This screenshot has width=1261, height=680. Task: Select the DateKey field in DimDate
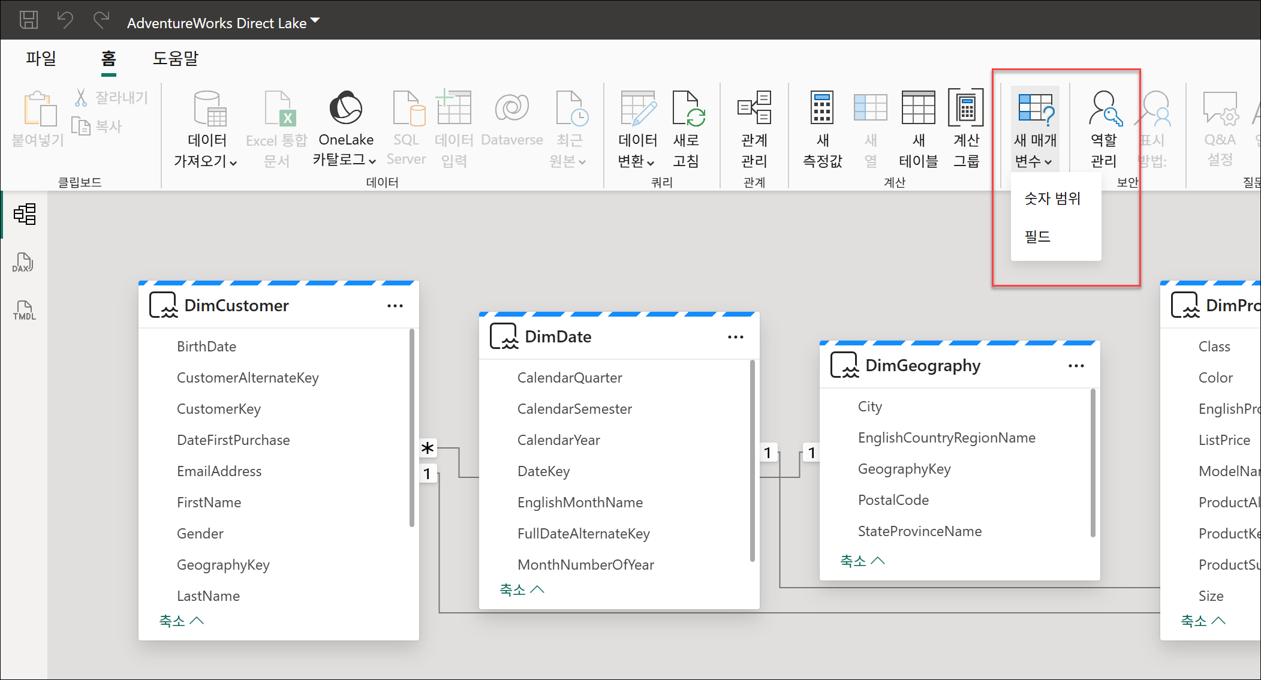[x=544, y=471]
